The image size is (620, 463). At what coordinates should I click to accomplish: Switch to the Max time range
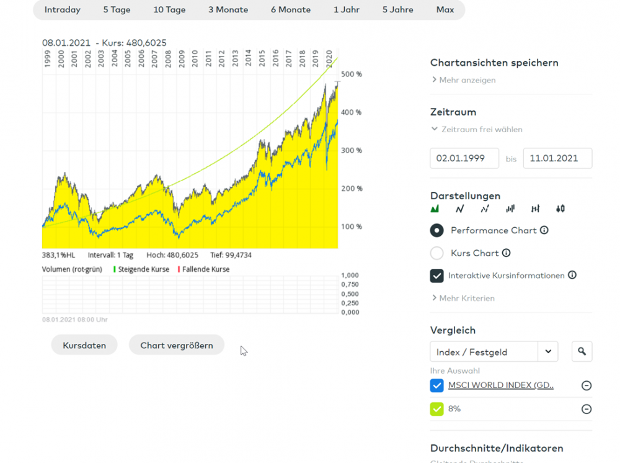pyautogui.click(x=445, y=9)
